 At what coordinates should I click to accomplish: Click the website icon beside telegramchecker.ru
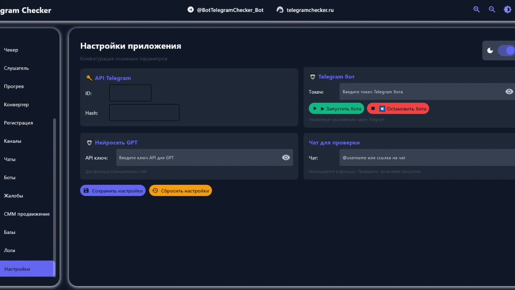pyautogui.click(x=280, y=10)
